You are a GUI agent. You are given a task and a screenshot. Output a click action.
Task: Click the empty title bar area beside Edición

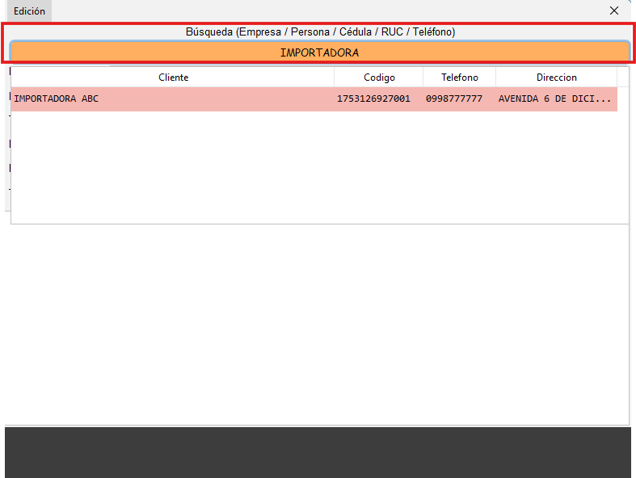coord(323,11)
